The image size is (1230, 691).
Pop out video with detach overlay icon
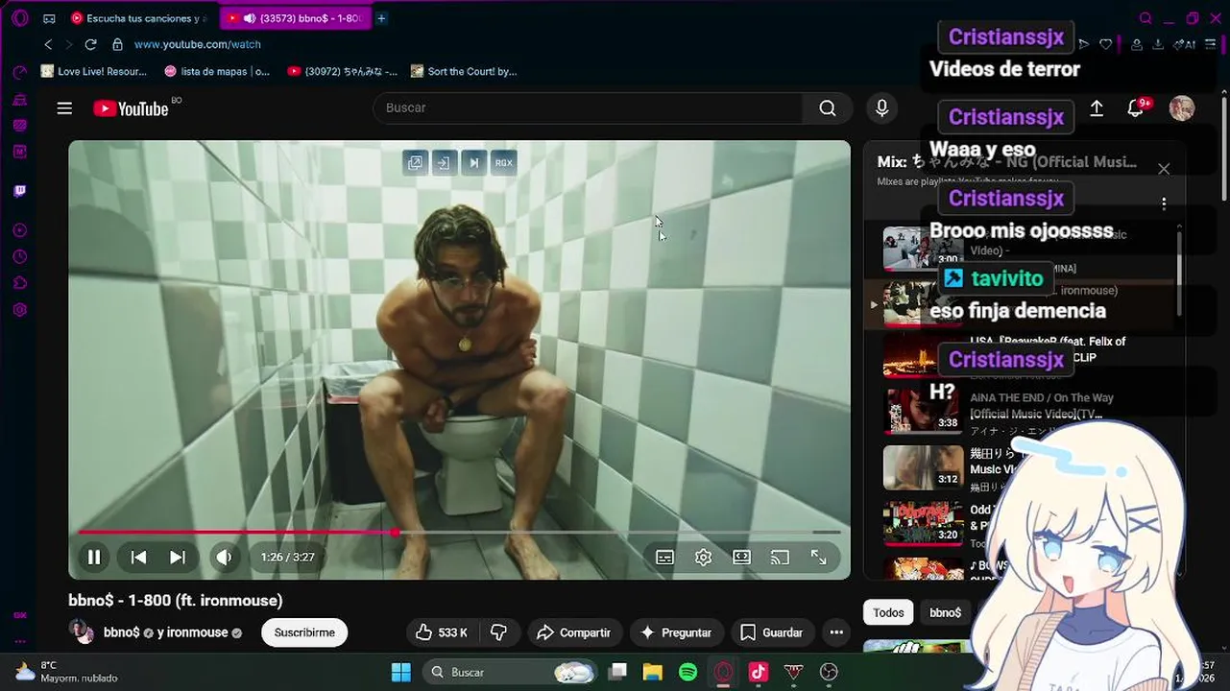point(415,162)
